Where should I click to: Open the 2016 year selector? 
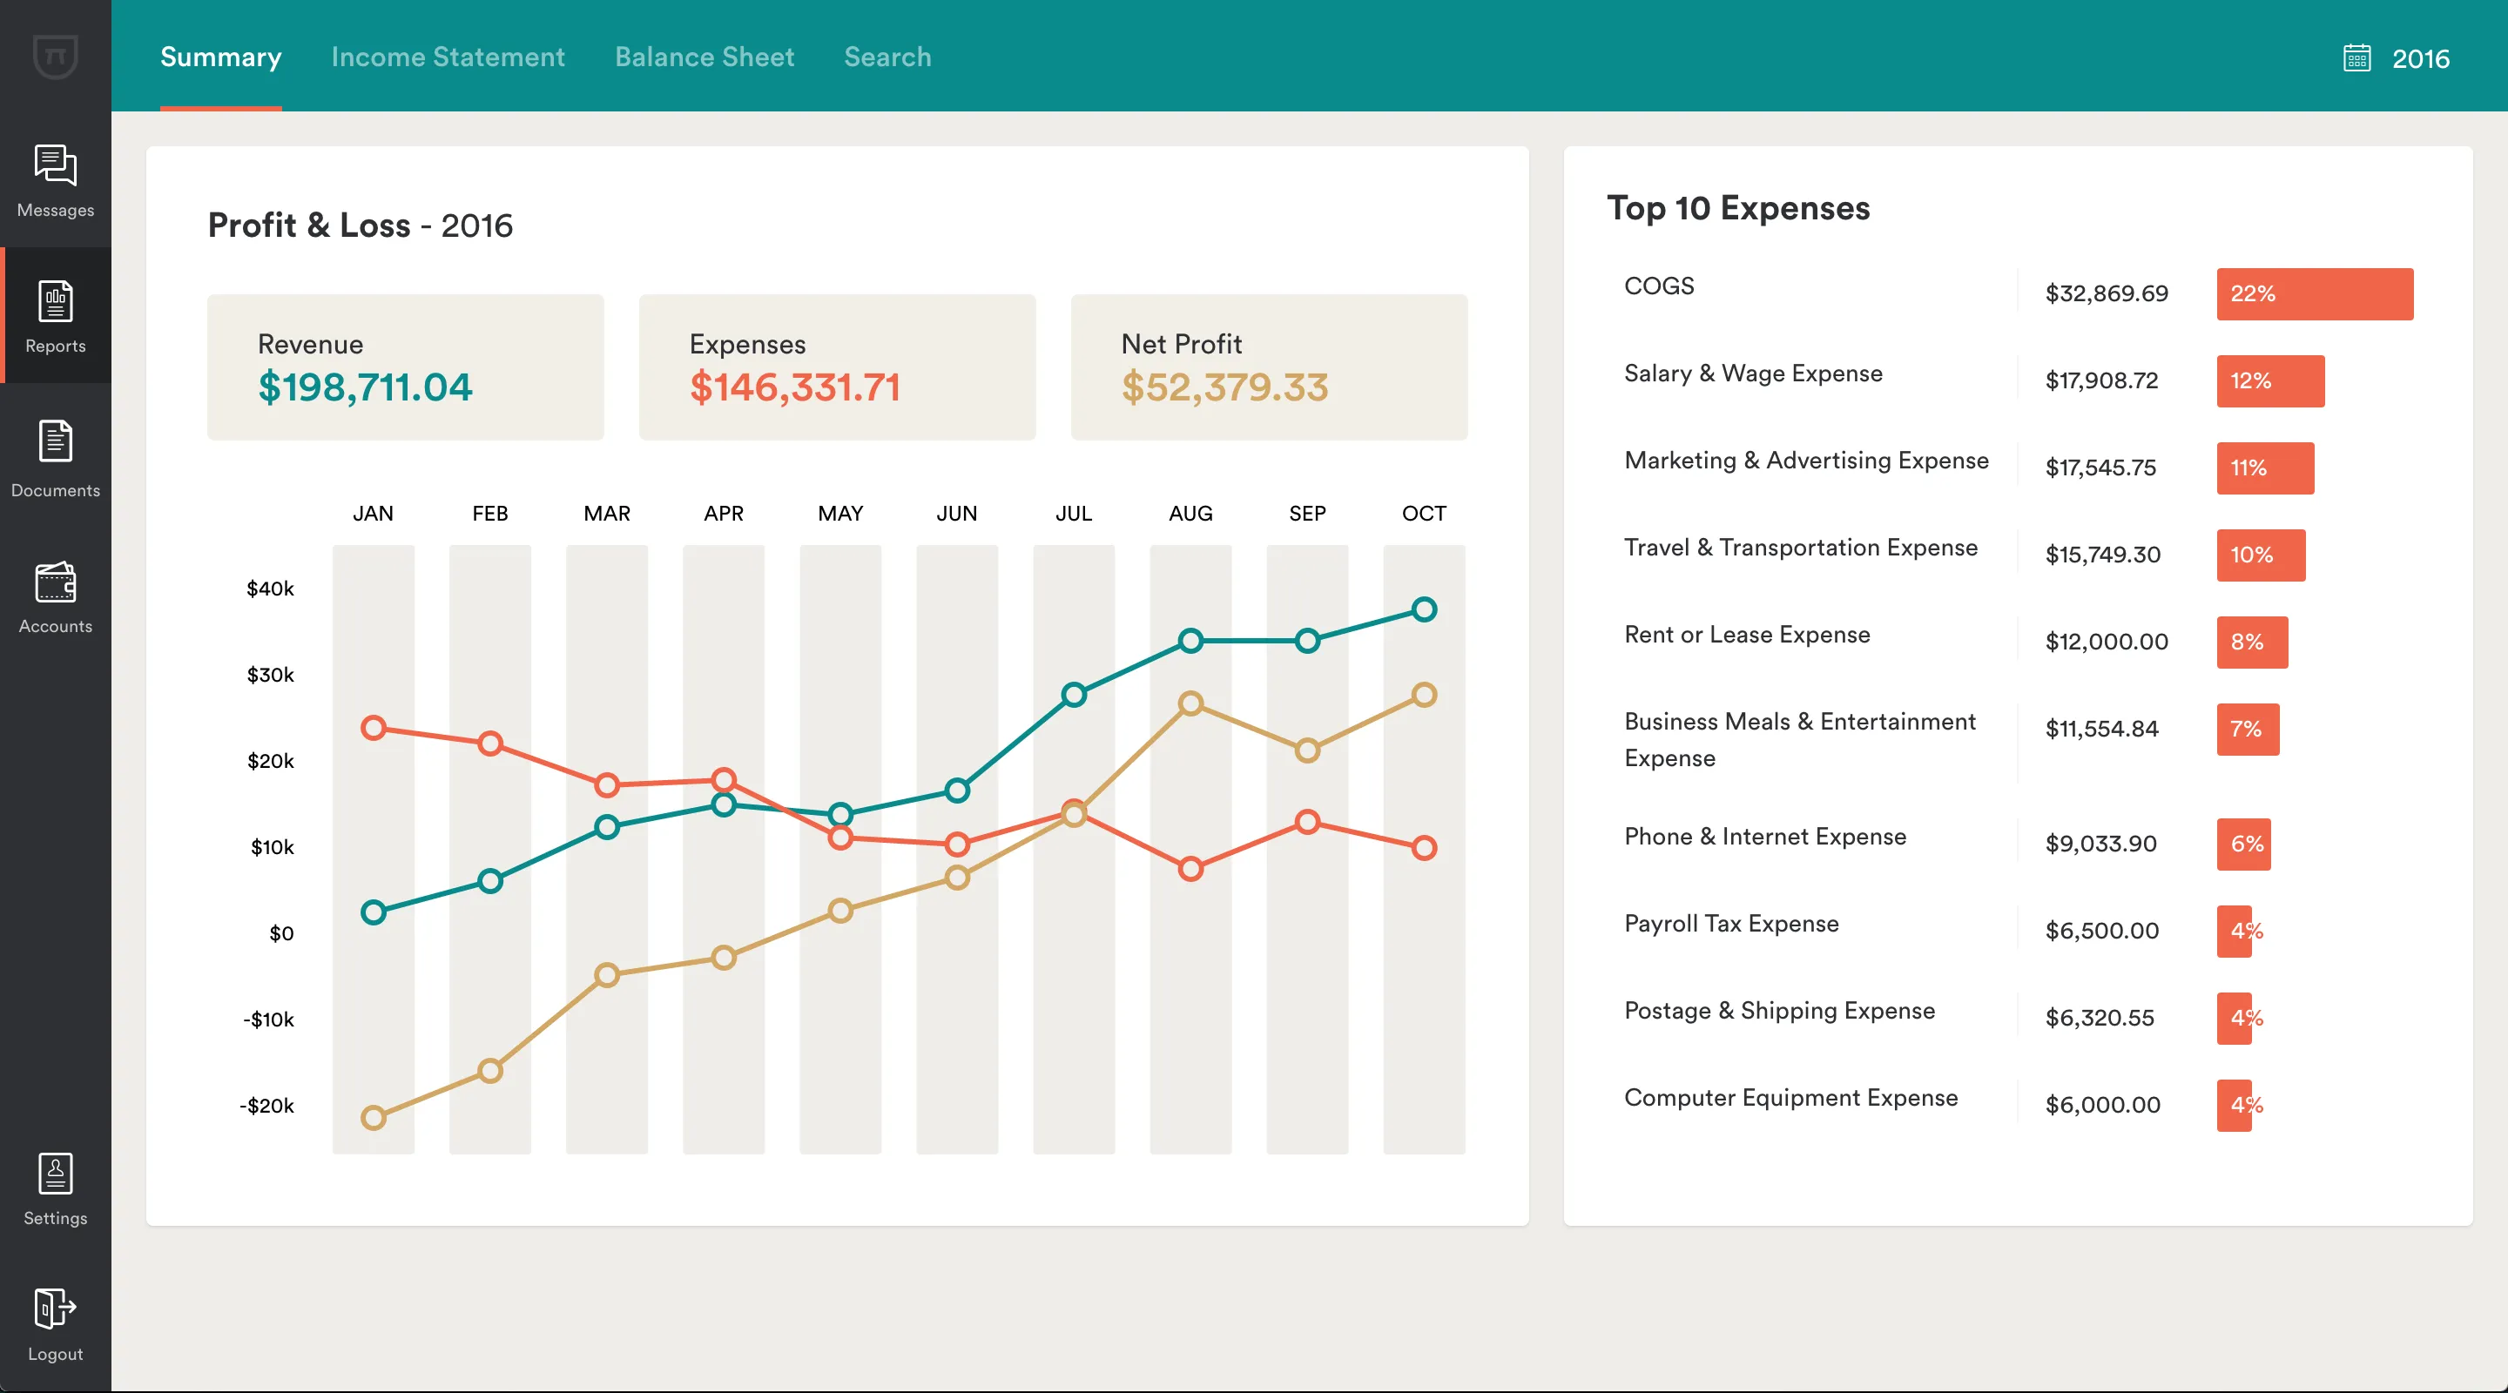(2420, 58)
